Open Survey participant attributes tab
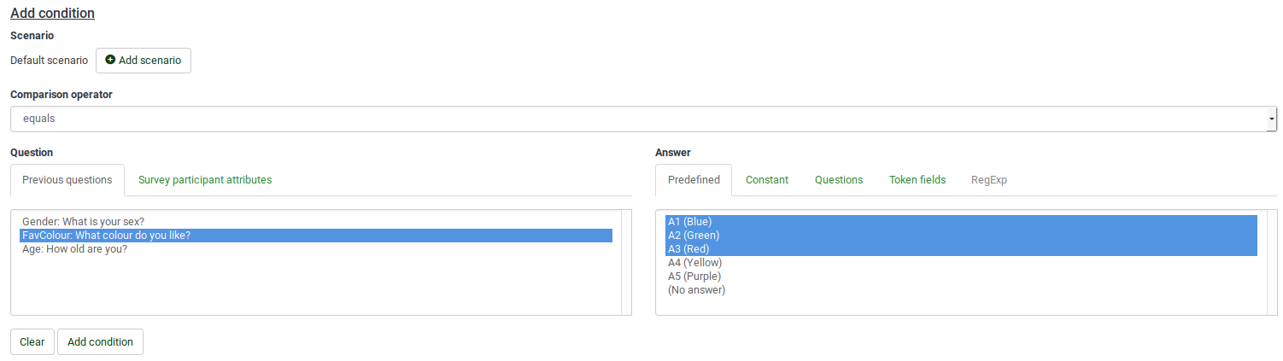This screenshot has height=361, width=1283. (205, 180)
